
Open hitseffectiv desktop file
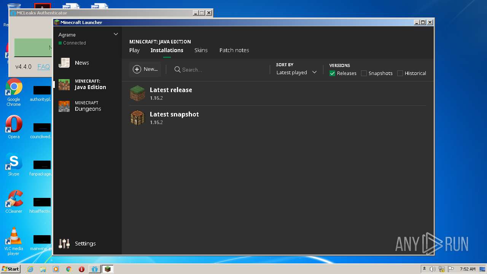pyautogui.click(x=40, y=205)
